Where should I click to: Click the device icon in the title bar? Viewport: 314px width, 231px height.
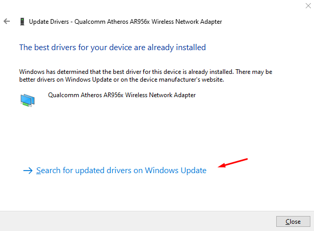pyautogui.click(x=21, y=22)
